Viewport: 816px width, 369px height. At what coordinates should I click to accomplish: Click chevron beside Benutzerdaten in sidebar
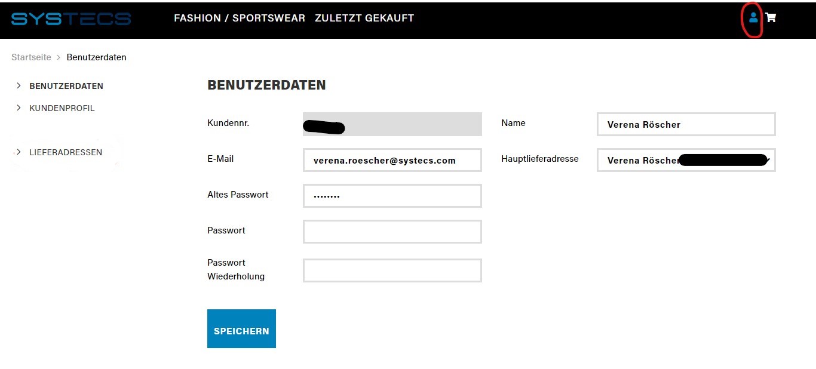pyautogui.click(x=19, y=86)
